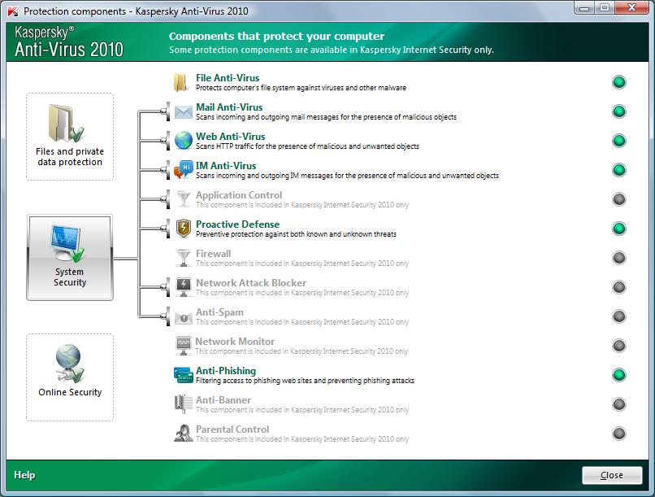655x497 pixels.
Task: Select the System Security section
Action: (x=70, y=258)
